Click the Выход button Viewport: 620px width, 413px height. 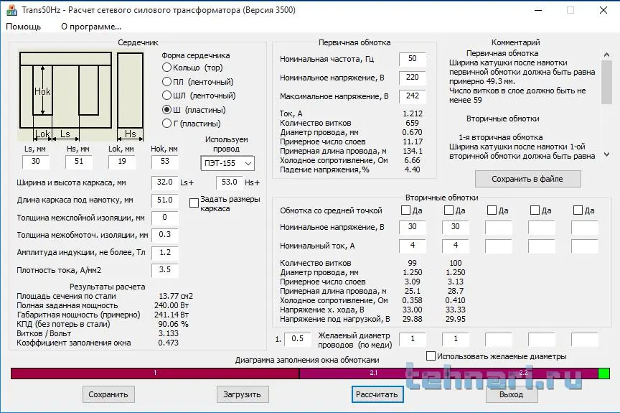(511, 394)
